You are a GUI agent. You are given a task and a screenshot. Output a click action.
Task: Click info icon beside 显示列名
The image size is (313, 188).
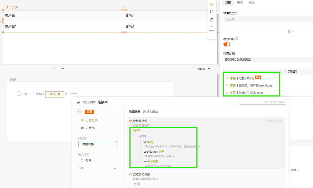pyautogui.click(x=237, y=39)
